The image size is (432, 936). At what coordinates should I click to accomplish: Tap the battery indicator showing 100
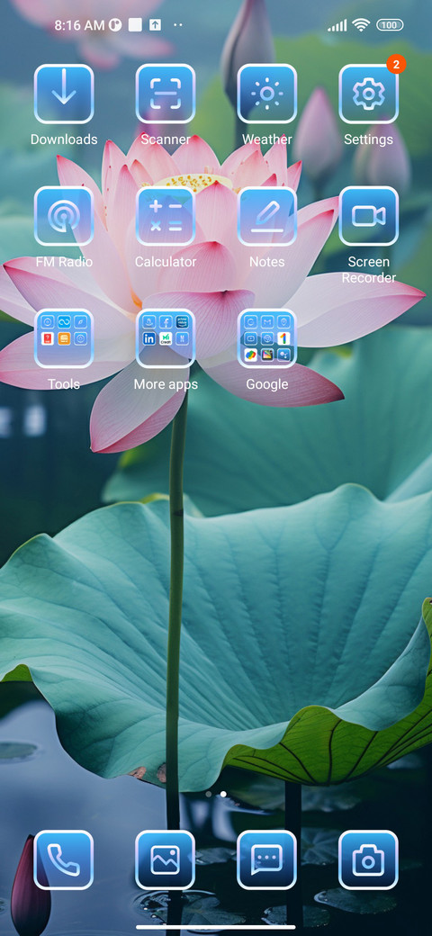click(x=390, y=25)
